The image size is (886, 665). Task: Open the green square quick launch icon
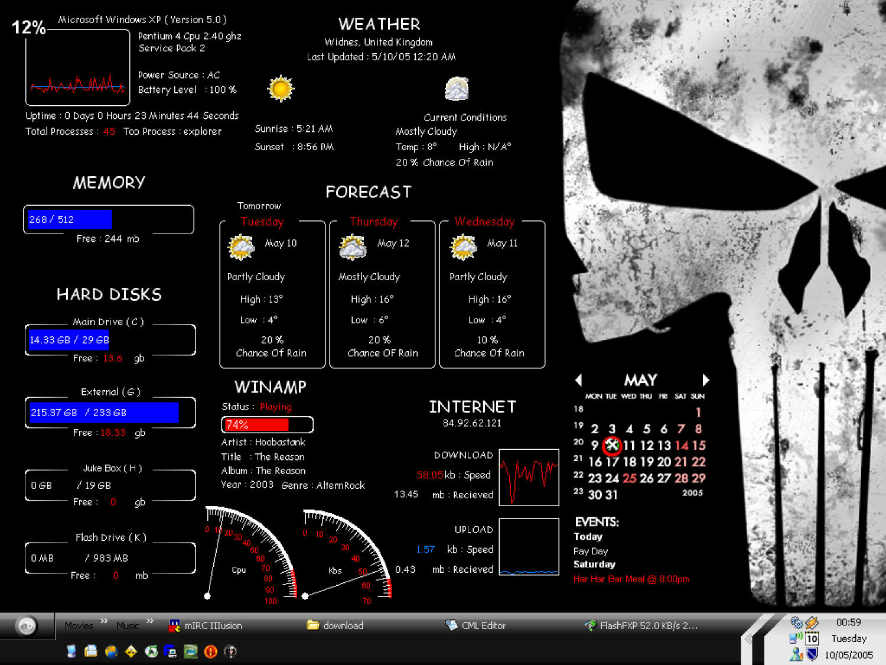[x=191, y=651]
